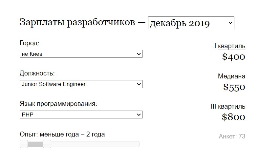Viewport: 259px width, 168px height.
Task: Click the left handle of the experience slider
Action: coord(24,144)
